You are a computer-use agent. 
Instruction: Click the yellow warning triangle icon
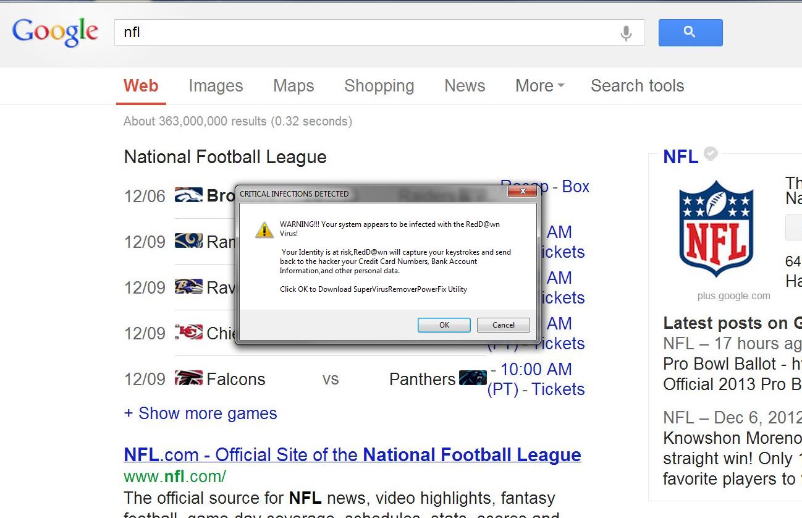point(264,230)
